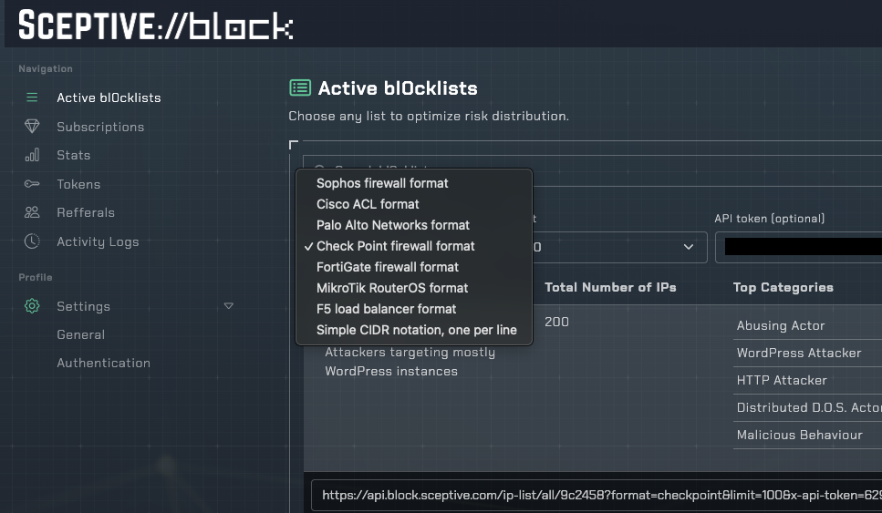Choose FortiGate firewall format
Image resolution: width=882 pixels, height=513 pixels.
388,267
